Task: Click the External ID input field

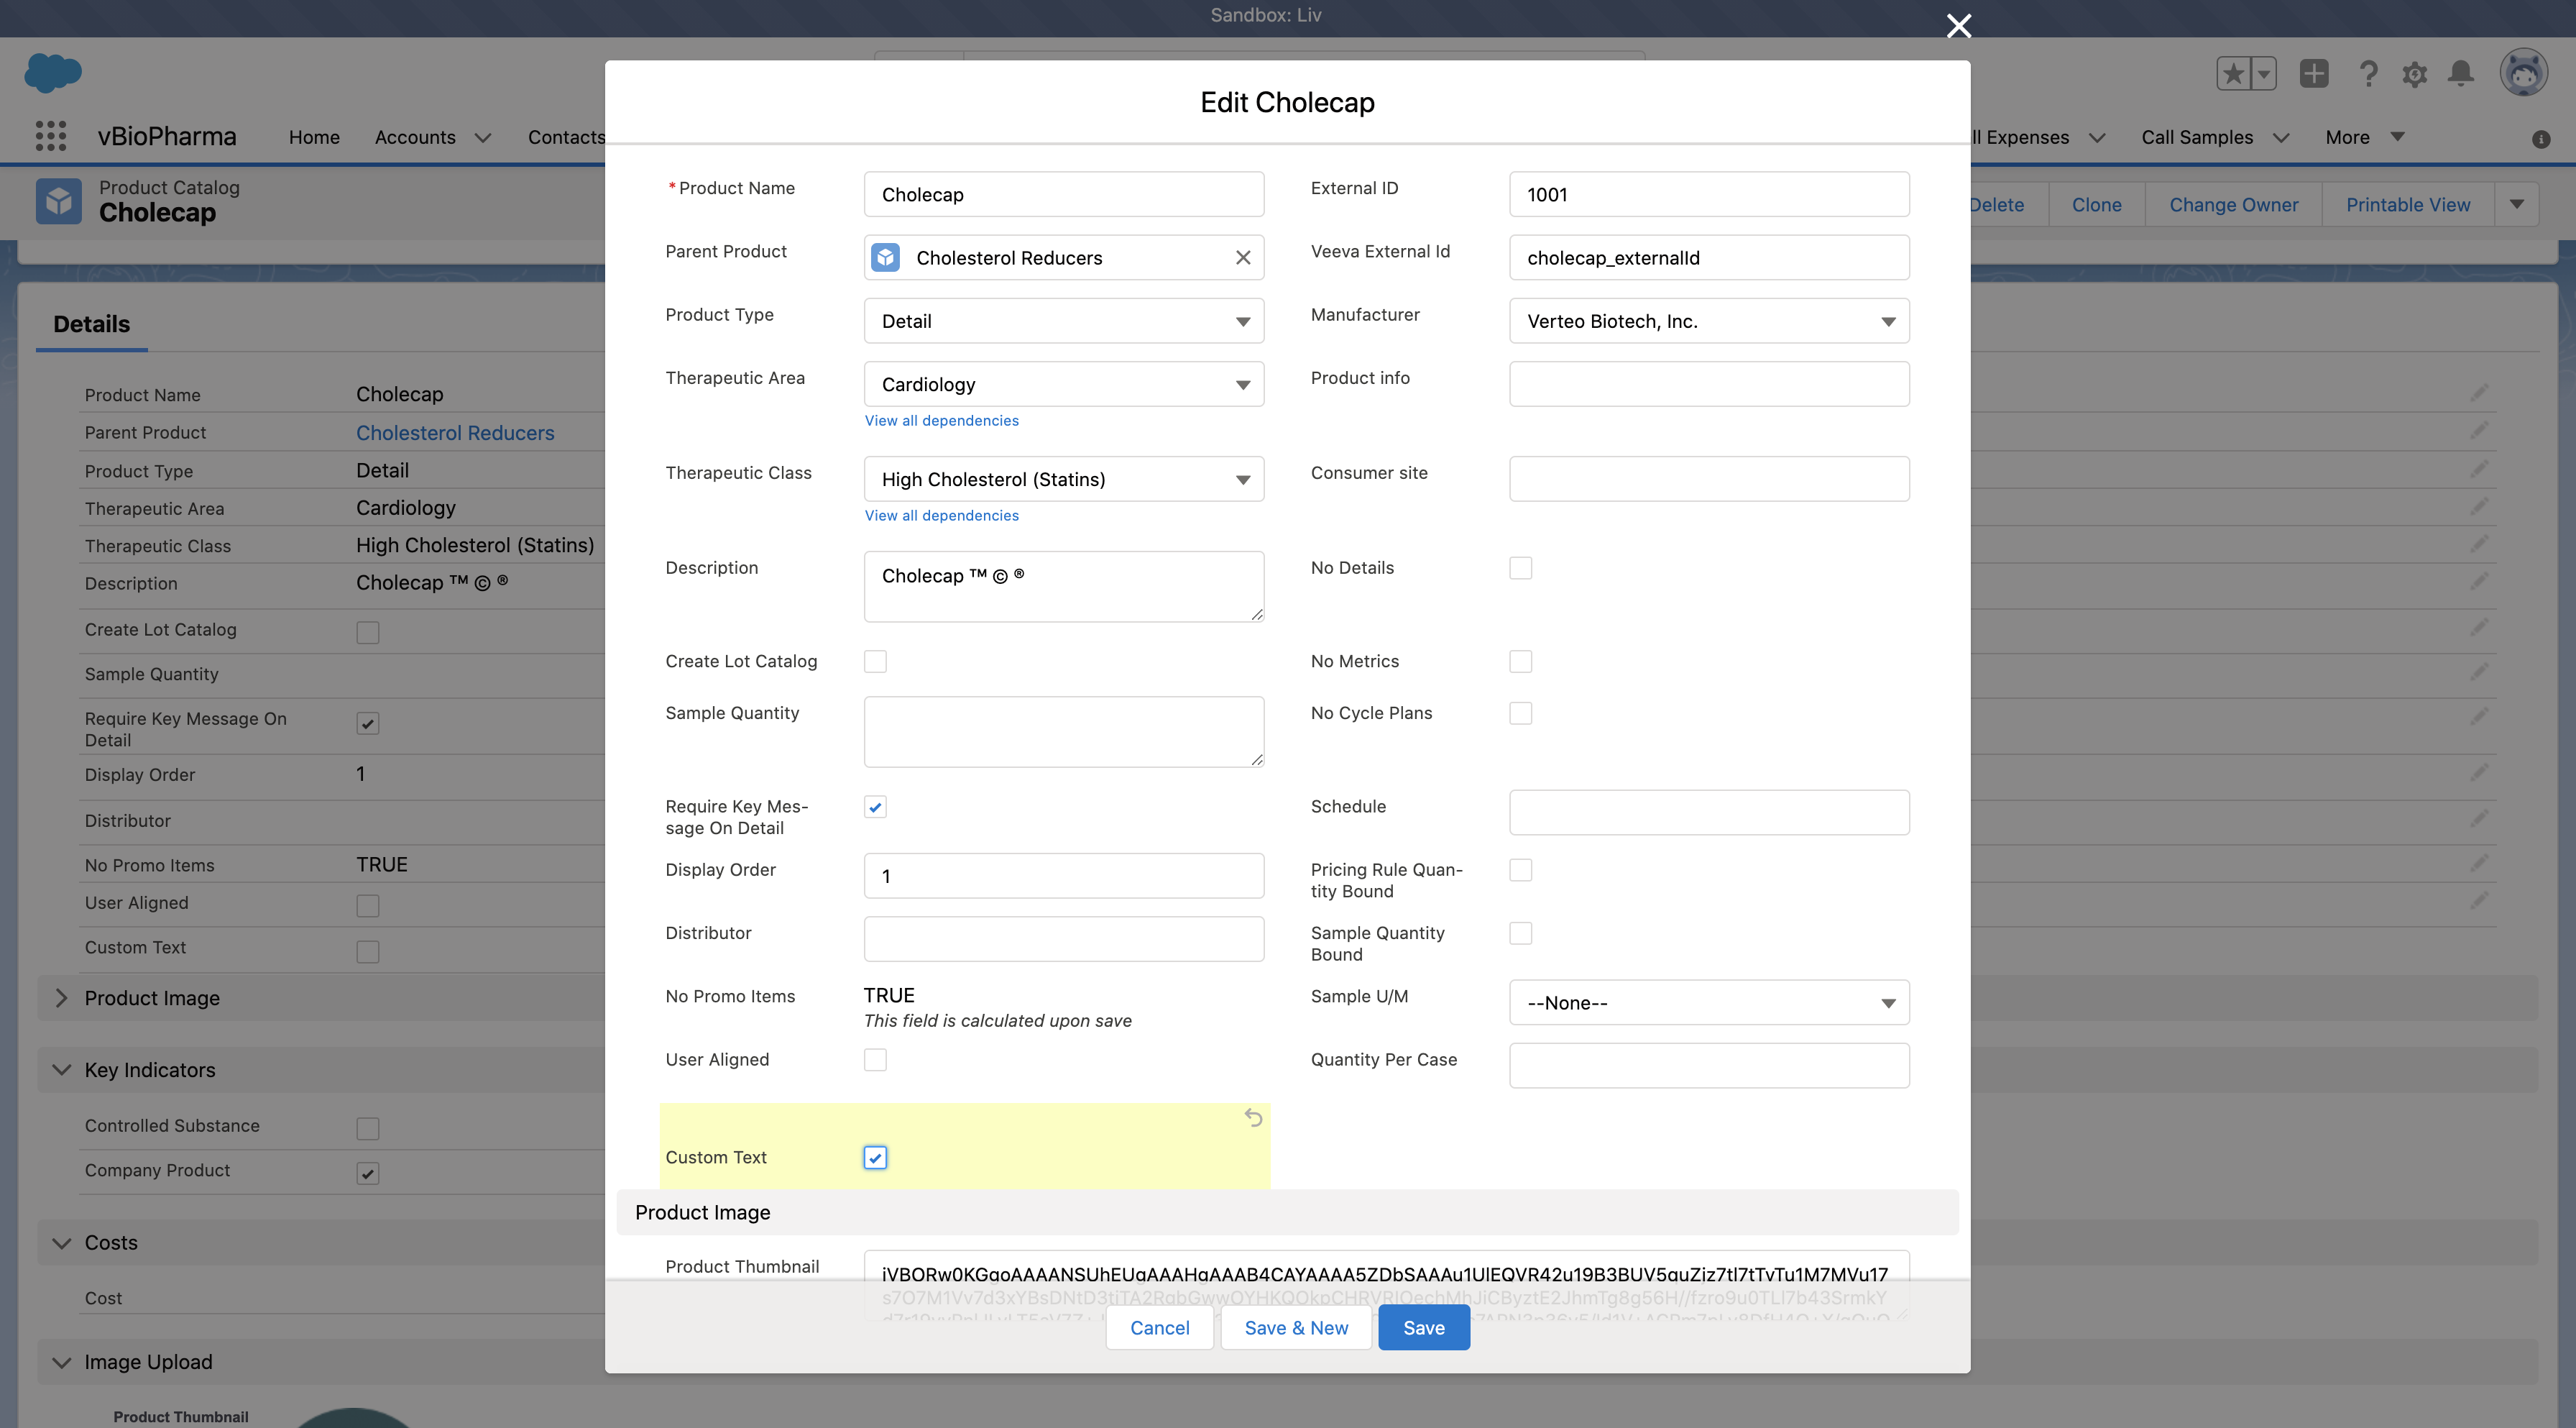Action: click(1708, 194)
